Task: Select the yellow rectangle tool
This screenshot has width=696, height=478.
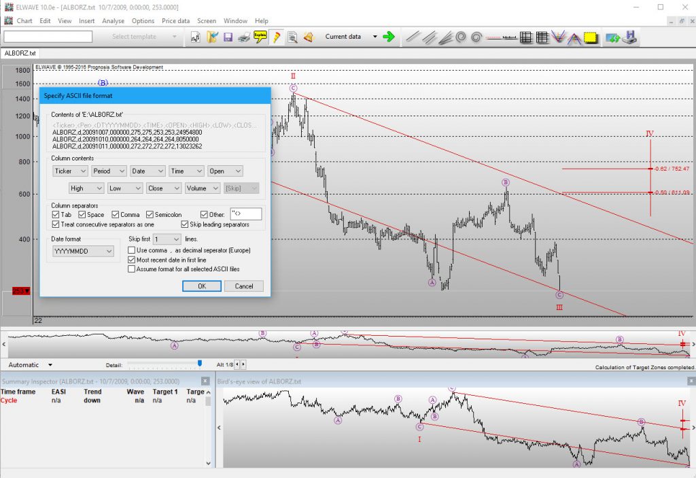Action: pyautogui.click(x=591, y=38)
